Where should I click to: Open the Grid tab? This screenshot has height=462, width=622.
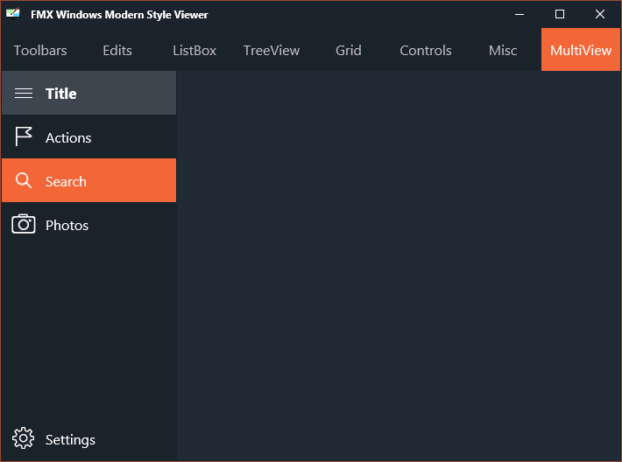point(349,51)
